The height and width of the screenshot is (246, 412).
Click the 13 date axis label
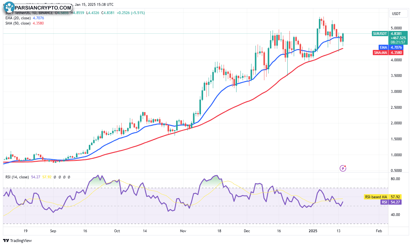click(338, 231)
